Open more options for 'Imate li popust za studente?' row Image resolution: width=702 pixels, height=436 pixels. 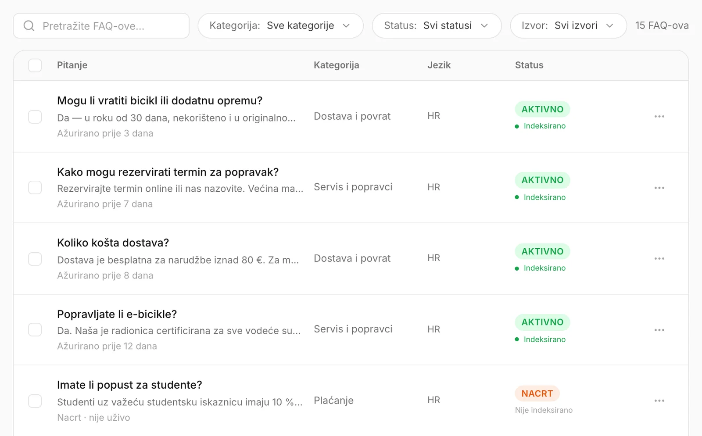coord(659,400)
